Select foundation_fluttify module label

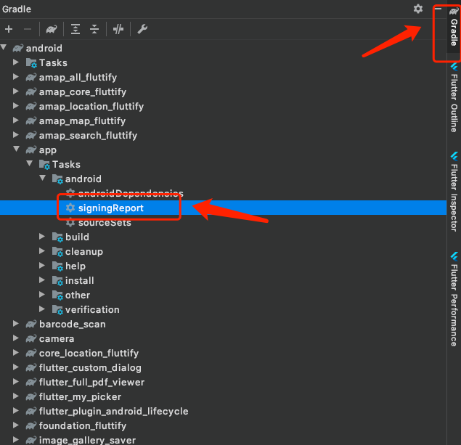(x=83, y=426)
